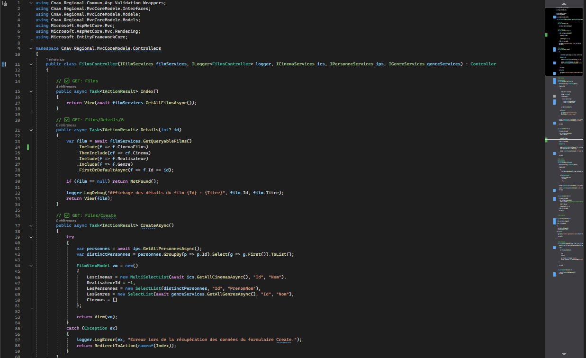The width and height of the screenshot is (586, 358).
Task: Collapse the try block inside CreateAsync
Action: point(31,236)
